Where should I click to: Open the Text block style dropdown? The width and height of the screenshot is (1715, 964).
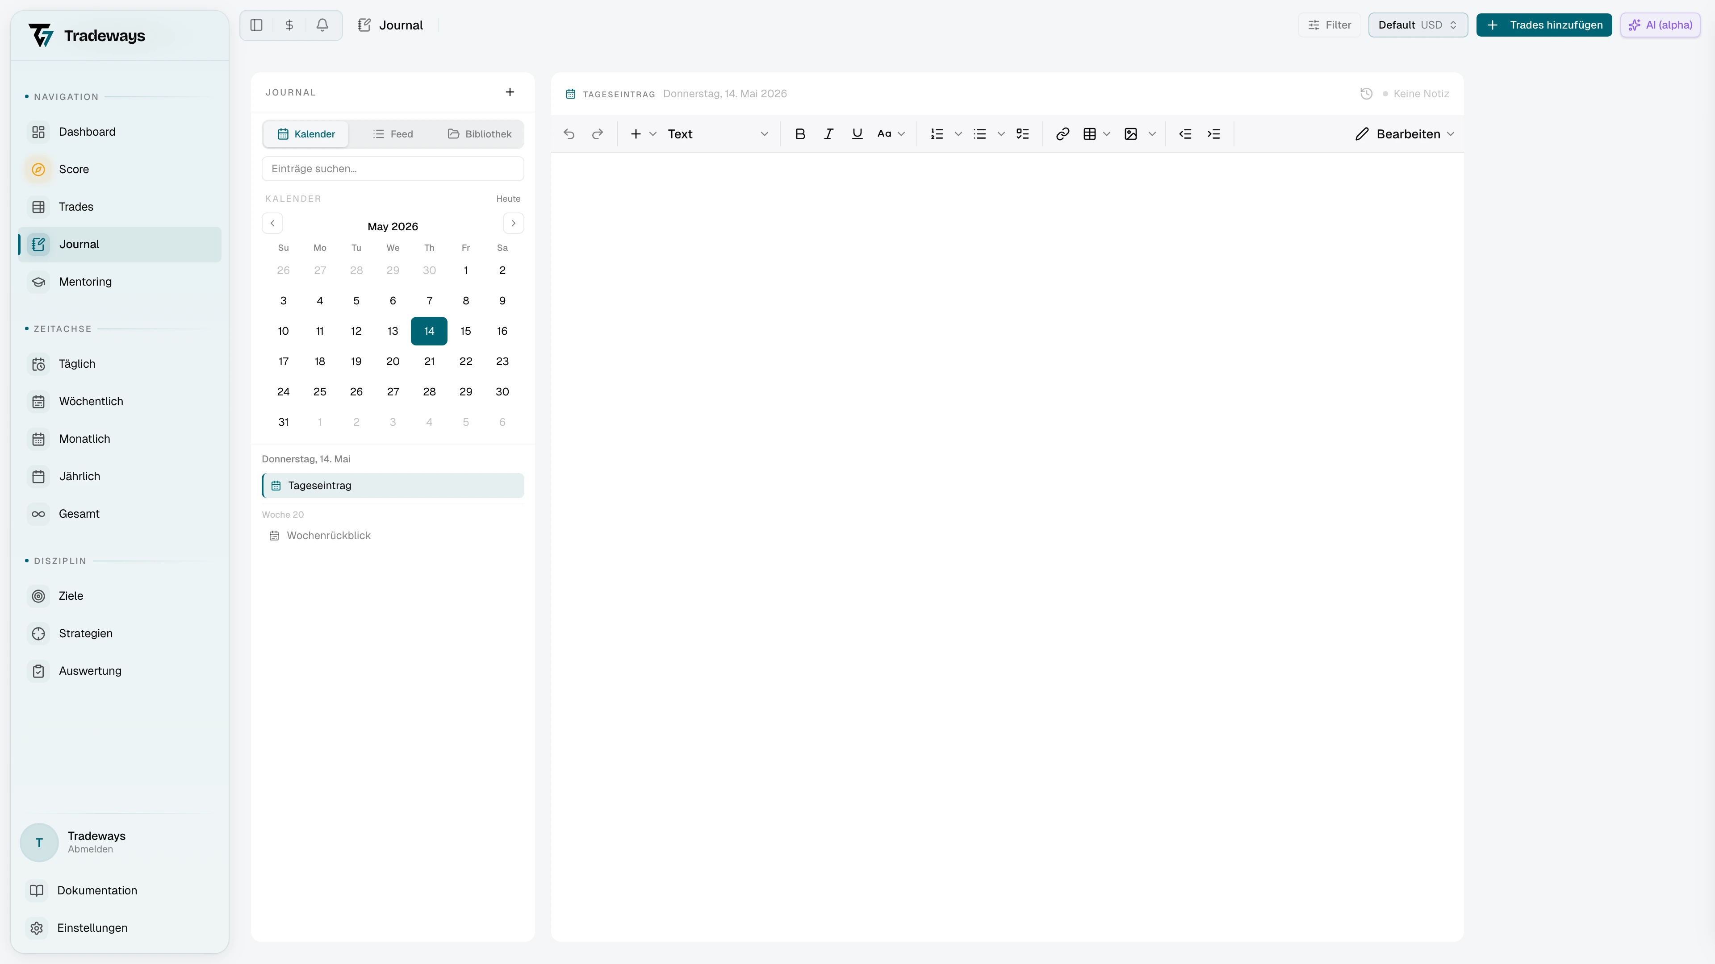click(718, 134)
